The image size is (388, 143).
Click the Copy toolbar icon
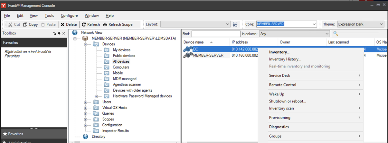[x=25, y=24]
